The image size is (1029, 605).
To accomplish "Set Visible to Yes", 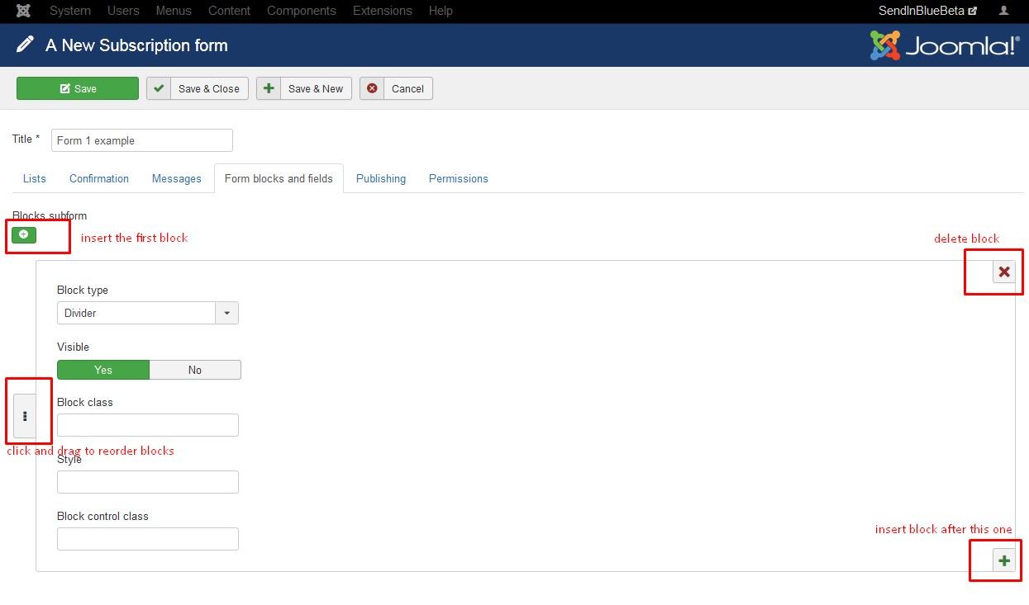I will pyautogui.click(x=103, y=370).
